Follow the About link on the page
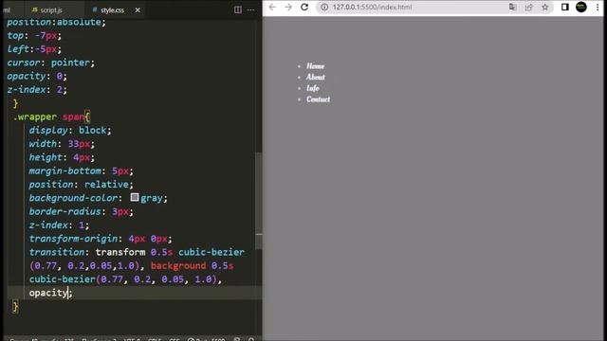The width and height of the screenshot is (607, 341). click(x=316, y=77)
